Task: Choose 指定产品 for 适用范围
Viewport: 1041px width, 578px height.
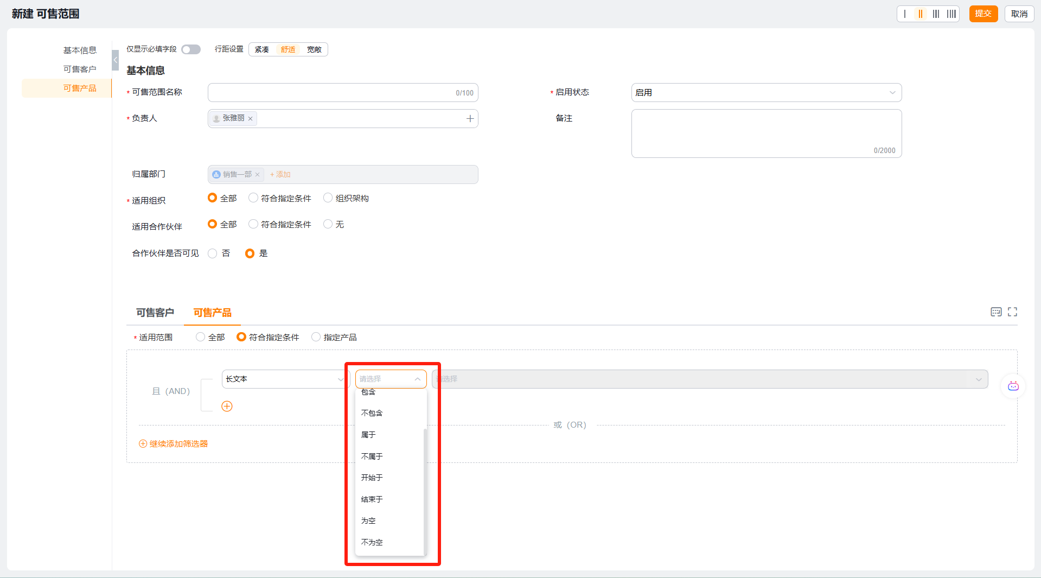Action: tap(316, 337)
